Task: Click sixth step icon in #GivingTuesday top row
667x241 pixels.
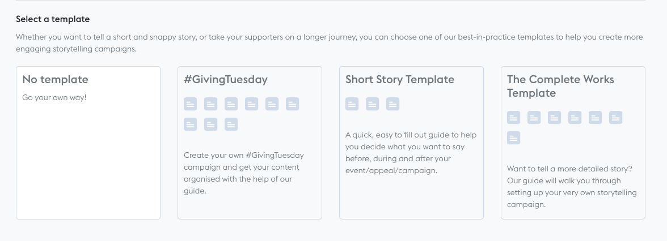Action: 293,104
